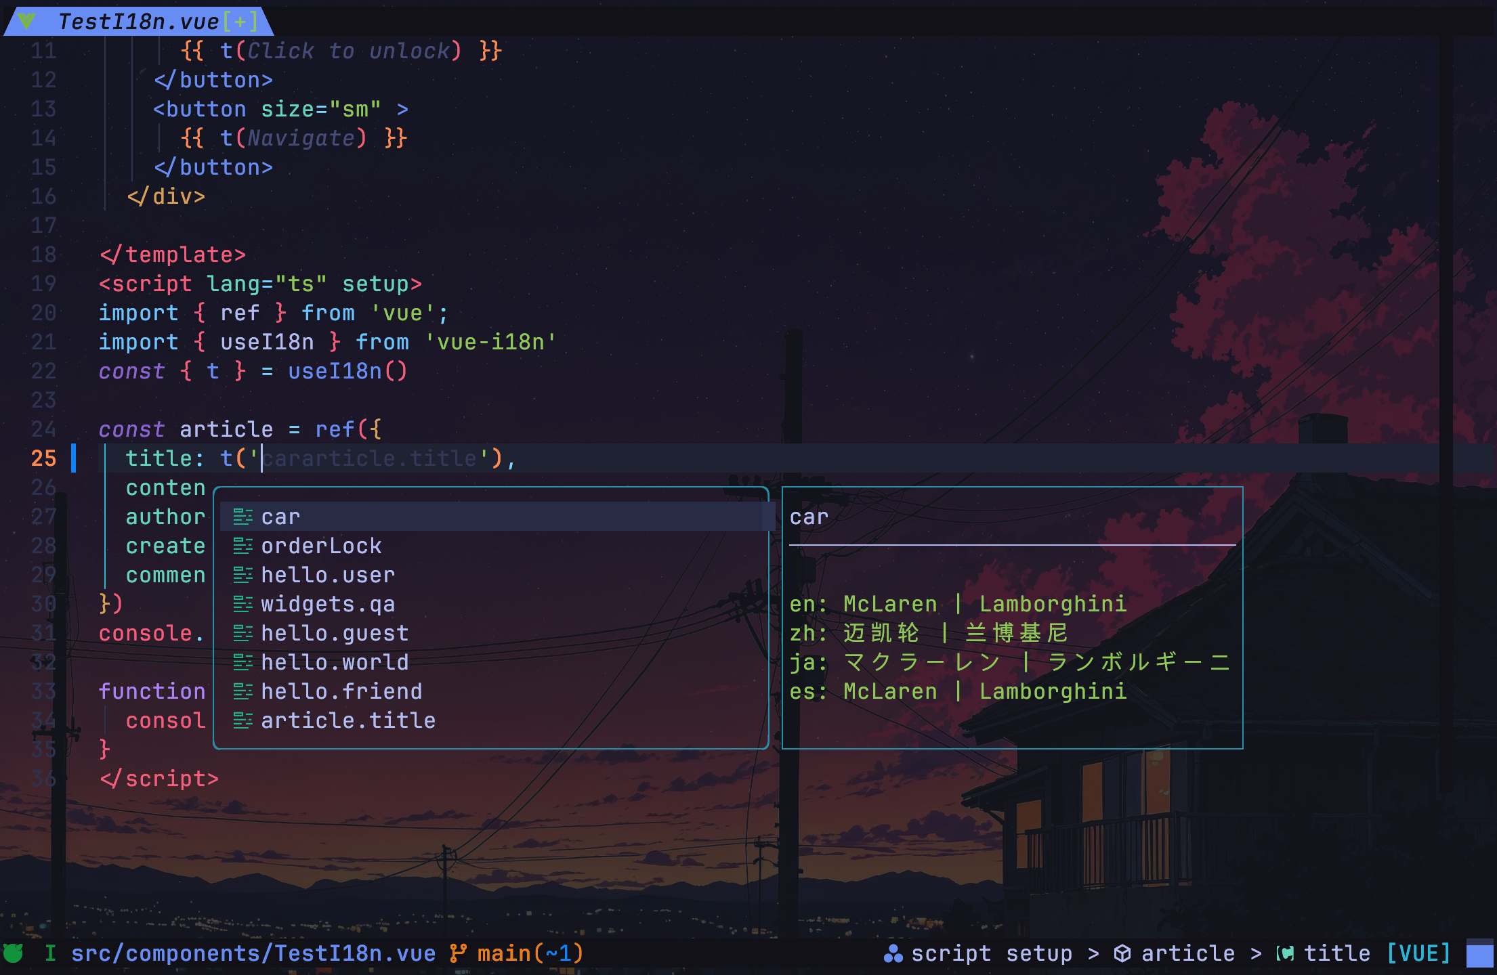Click the 'car' heading in the documentation popup
The width and height of the screenshot is (1497, 975).
click(809, 517)
